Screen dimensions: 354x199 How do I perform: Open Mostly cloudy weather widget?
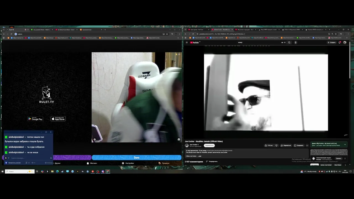tap(308, 171)
